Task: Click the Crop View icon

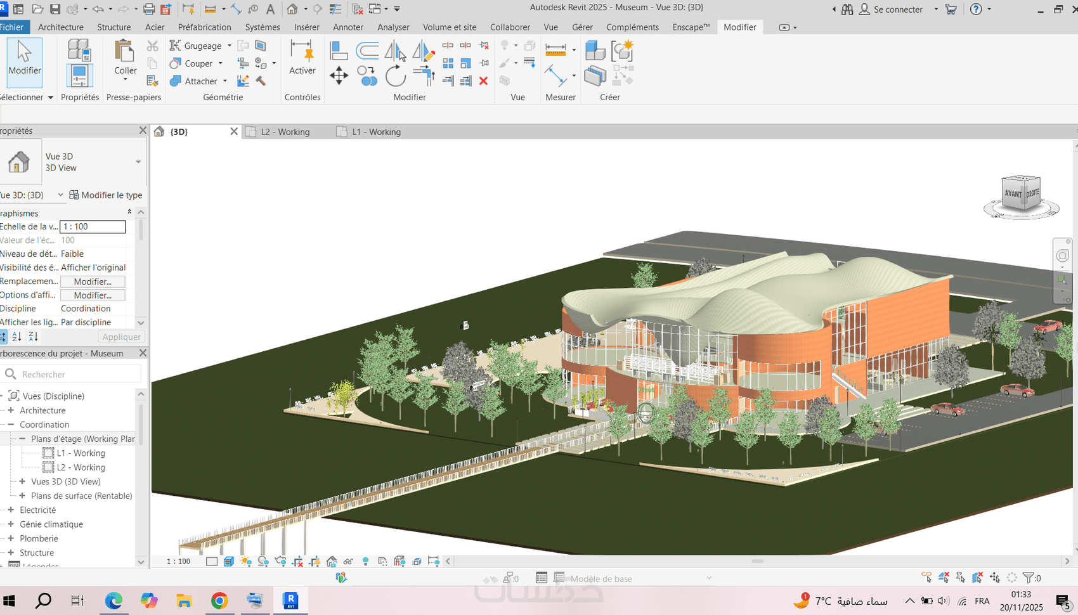Action: coord(297,561)
